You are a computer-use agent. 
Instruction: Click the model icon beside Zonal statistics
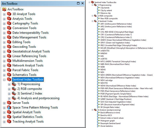(99, 126)
